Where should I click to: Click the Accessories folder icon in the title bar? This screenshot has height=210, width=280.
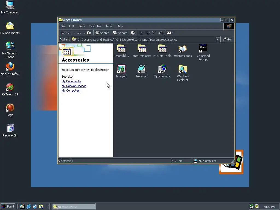[61, 20]
